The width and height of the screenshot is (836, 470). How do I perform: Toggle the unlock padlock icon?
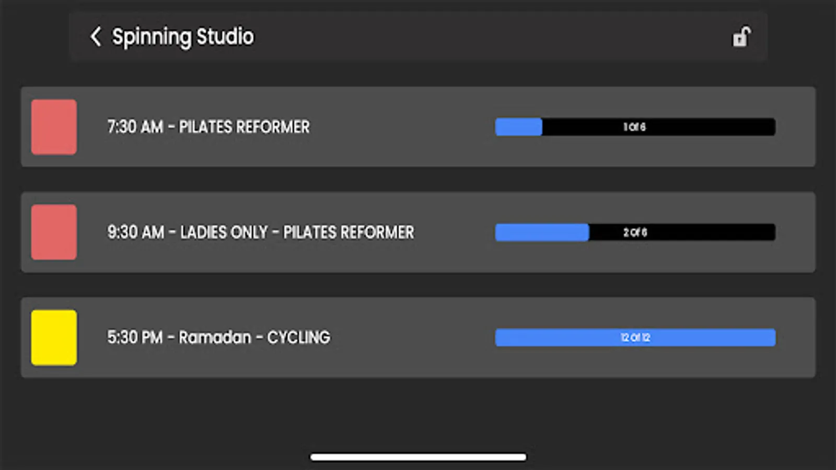tap(741, 37)
